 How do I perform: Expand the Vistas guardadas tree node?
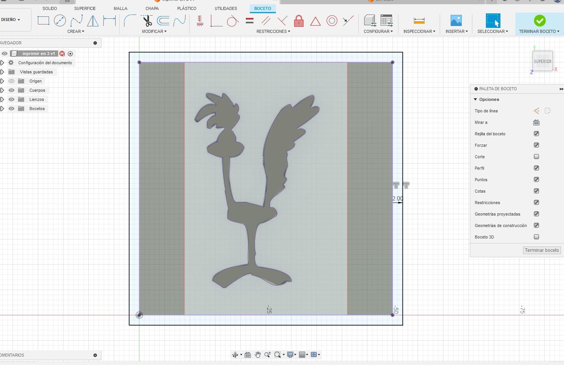2,72
